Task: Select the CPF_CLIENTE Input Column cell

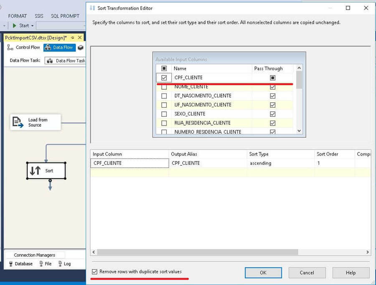Action: point(130,163)
